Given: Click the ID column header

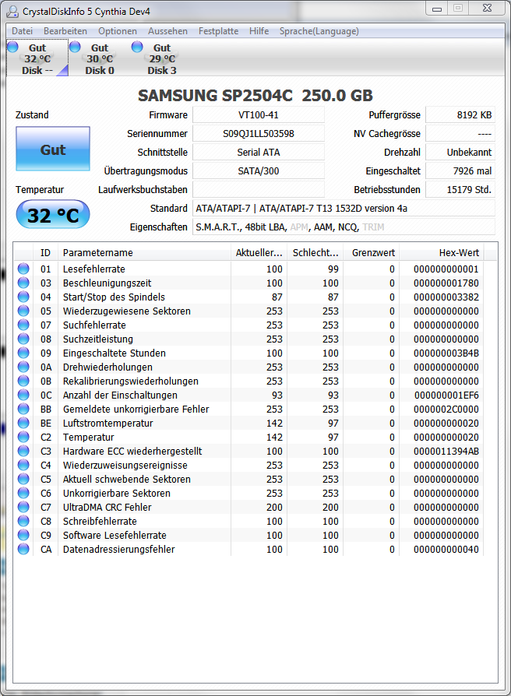Looking at the screenshot, I should point(46,252).
